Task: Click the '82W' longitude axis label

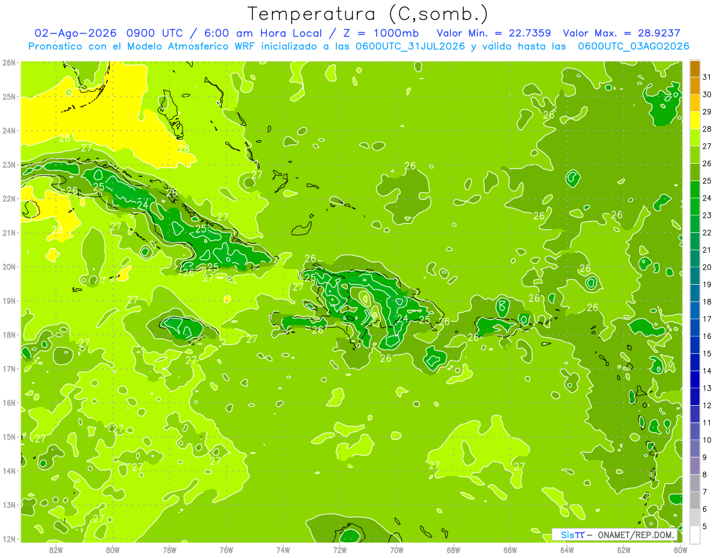Action: (55, 550)
